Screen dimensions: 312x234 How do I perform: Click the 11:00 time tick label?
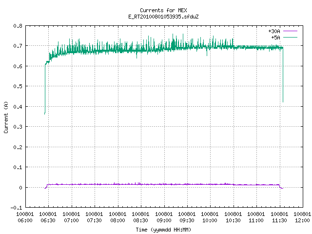coord(256,220)
